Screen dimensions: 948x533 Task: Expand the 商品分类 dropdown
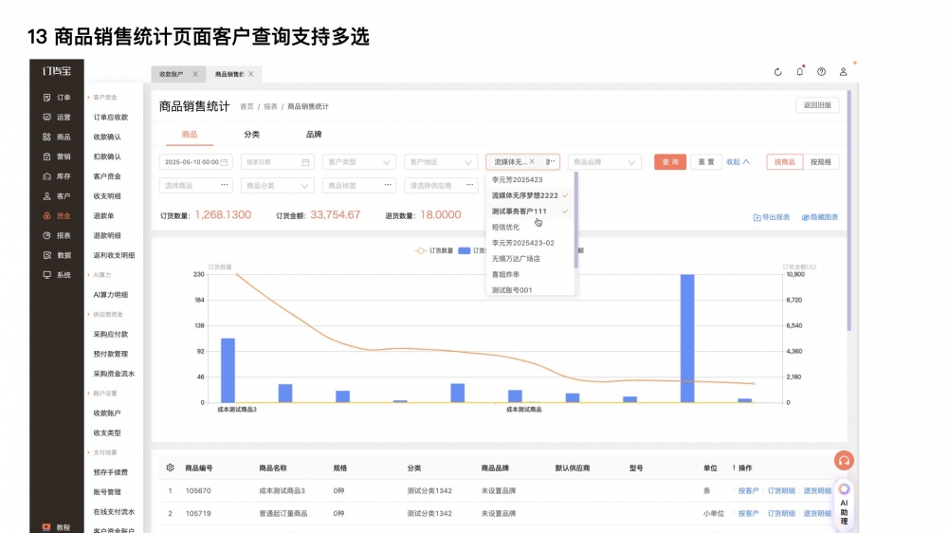(278, 186)
